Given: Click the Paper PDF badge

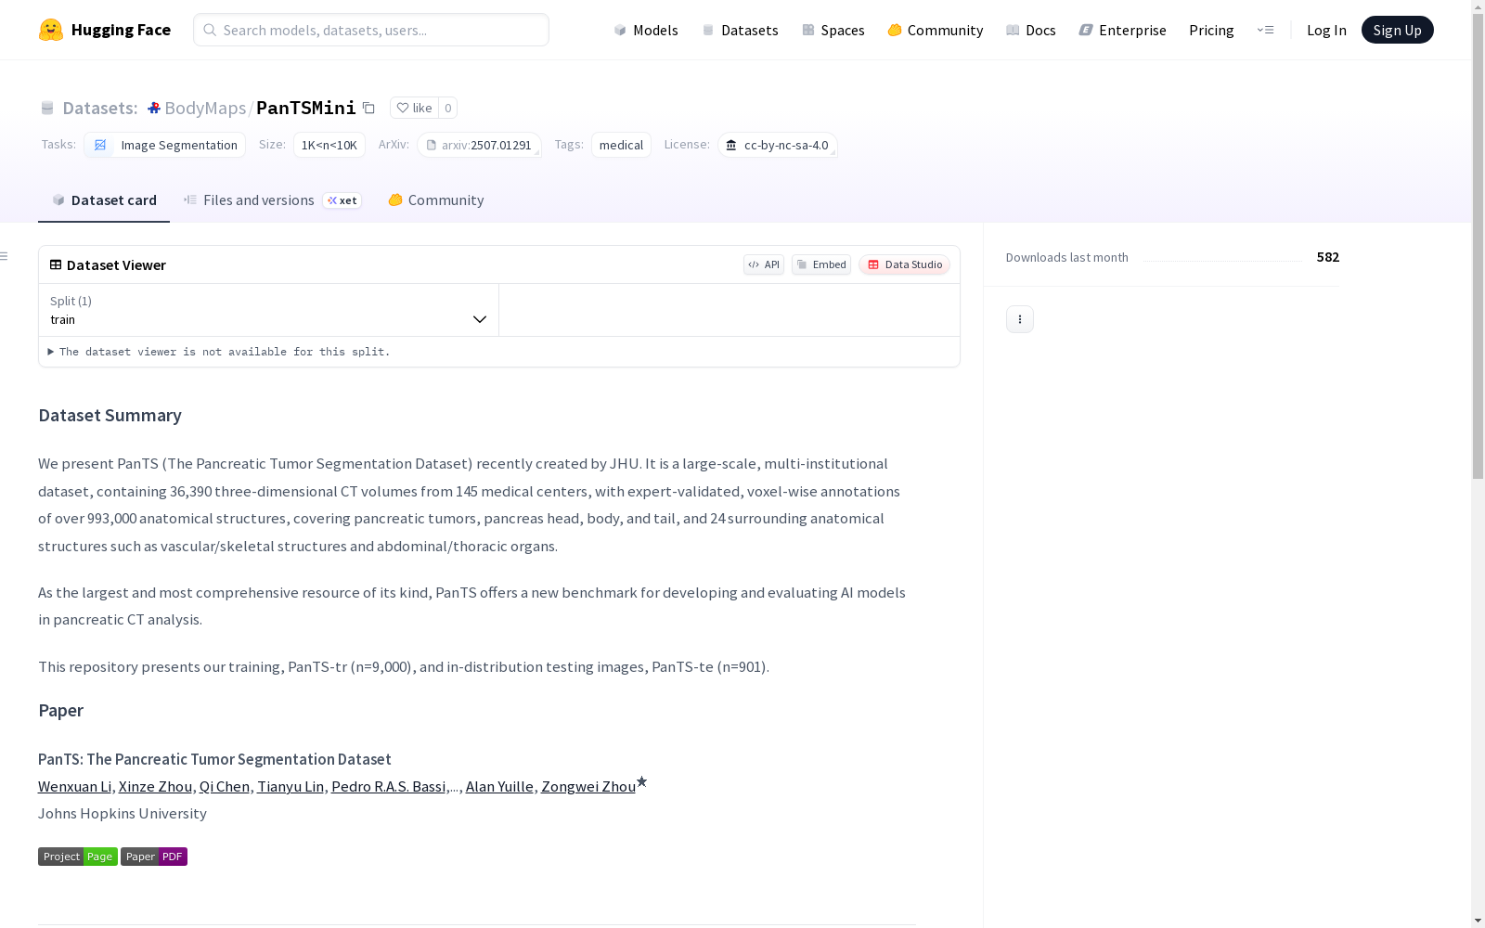Looking at the screenshot, I should point(154,857).
